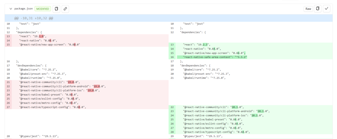Click added line 22 number in right pane
This screenshot has height=139, width=337.
click(x=172, y=107)
